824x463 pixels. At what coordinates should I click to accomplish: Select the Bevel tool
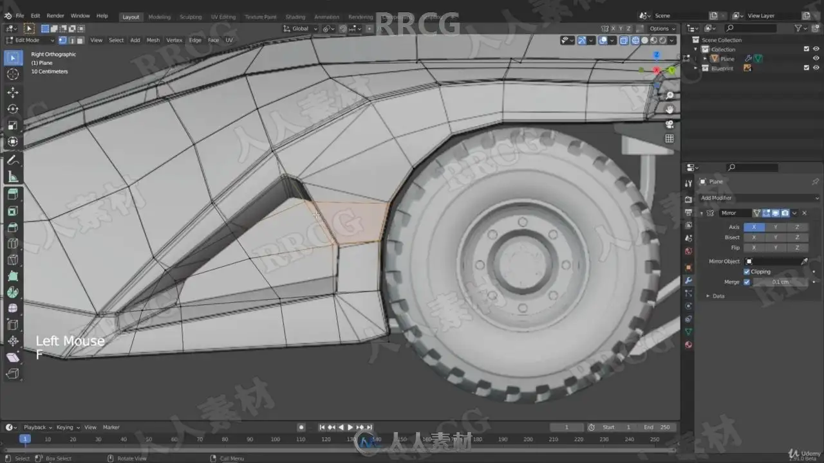13,227
